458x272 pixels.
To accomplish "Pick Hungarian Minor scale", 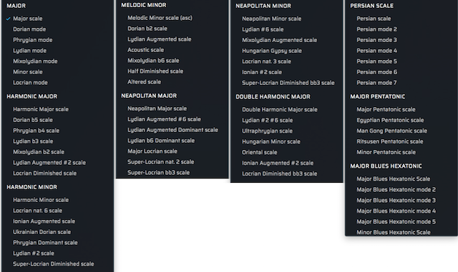I will (271, 141).
